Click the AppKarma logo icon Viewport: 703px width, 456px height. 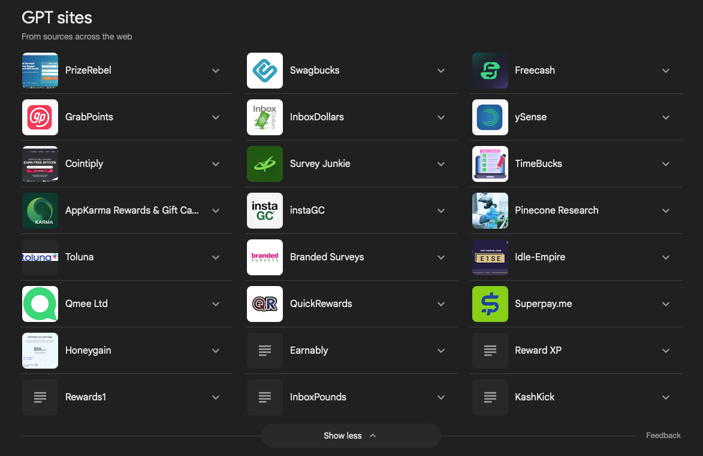[40, 211]
